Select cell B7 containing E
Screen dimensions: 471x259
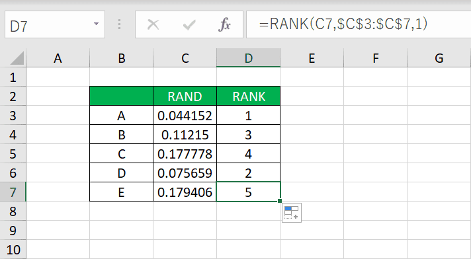coord(121,192)
